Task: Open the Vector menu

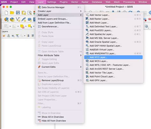Action: click(x=75, y=2)
